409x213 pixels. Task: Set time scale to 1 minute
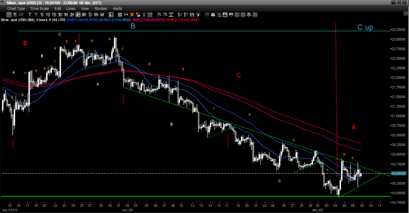(x=36, y=15)
